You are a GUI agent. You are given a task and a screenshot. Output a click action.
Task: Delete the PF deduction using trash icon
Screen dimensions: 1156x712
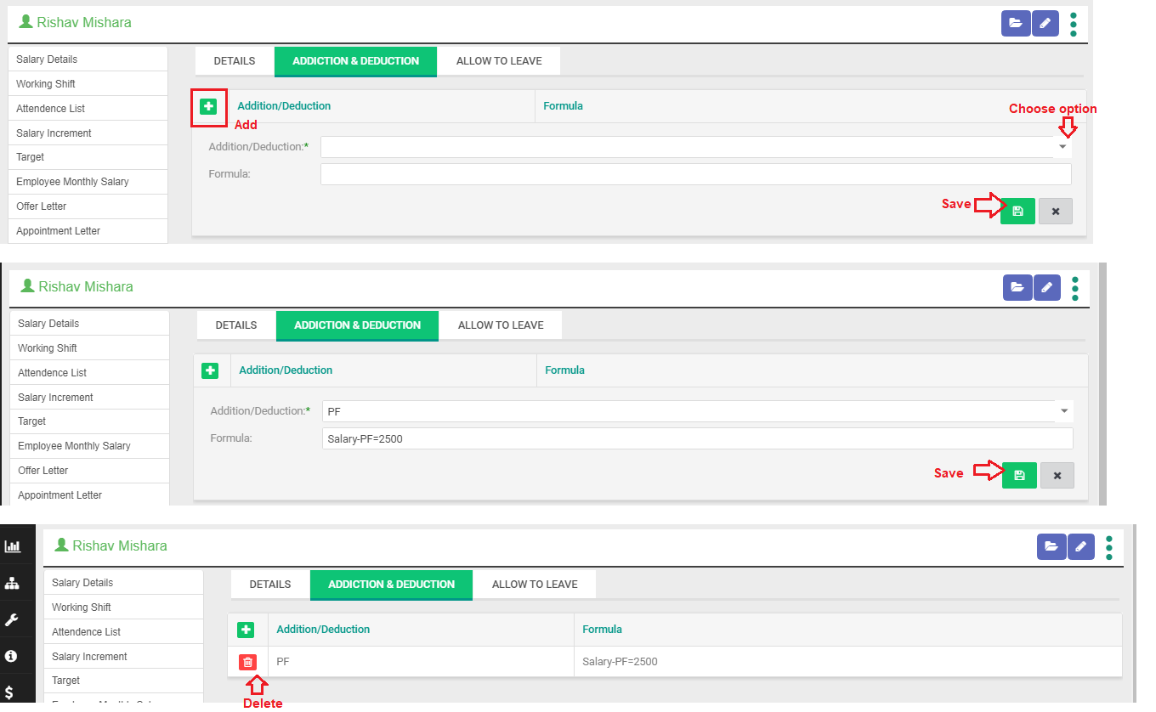point(247,662)
